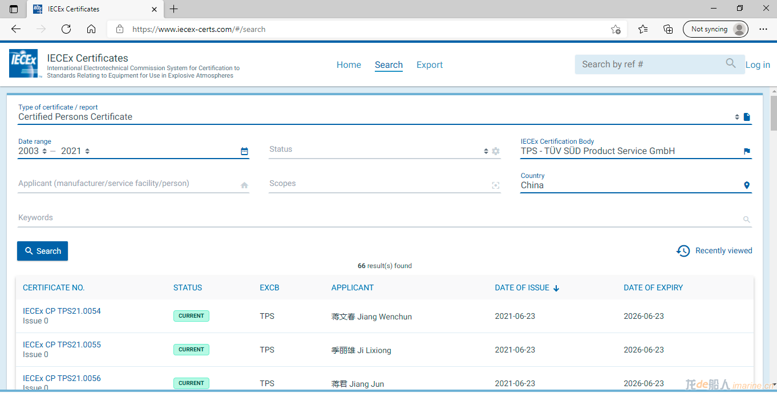Sort by STATUS column header

tap(188, 288)
